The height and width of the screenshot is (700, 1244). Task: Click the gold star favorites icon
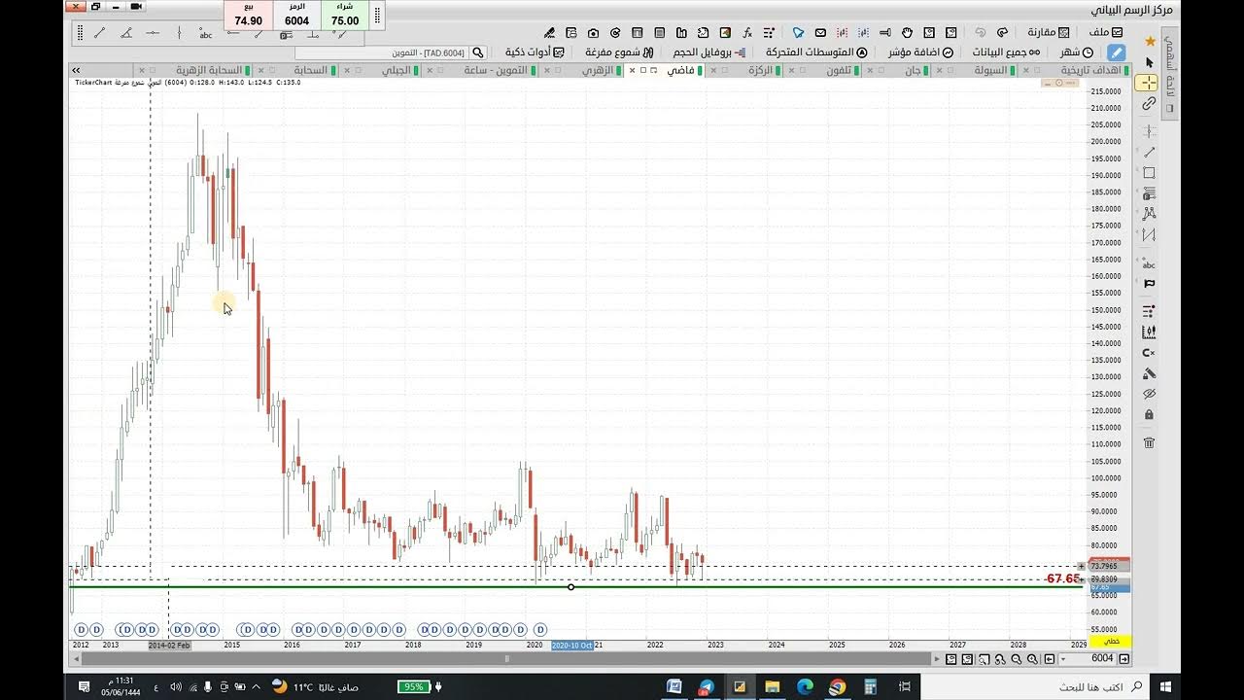(x=1150, y=41)
